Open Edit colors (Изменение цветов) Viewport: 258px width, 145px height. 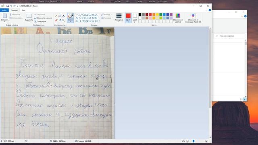[178, 18]
